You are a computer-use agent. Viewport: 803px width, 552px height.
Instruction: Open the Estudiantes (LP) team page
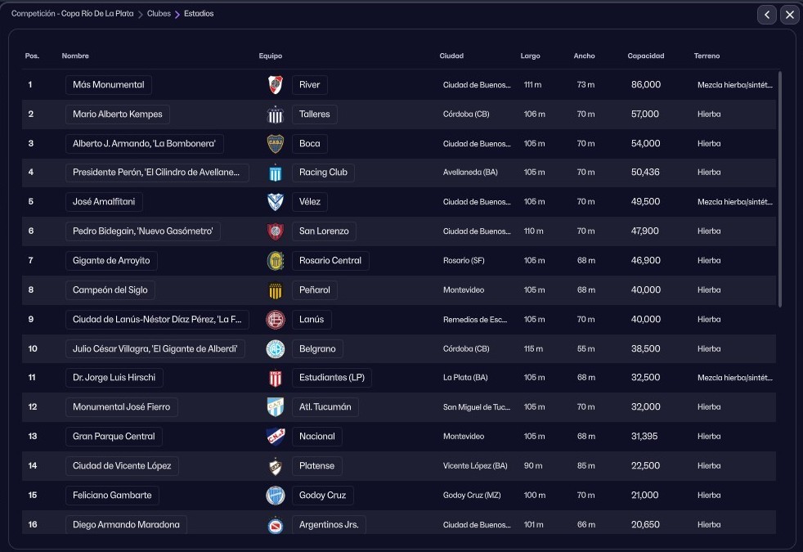coord(332,378)
